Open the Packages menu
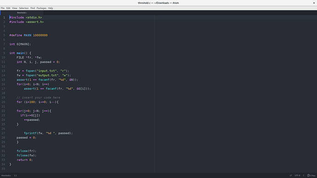 (41, 8)
